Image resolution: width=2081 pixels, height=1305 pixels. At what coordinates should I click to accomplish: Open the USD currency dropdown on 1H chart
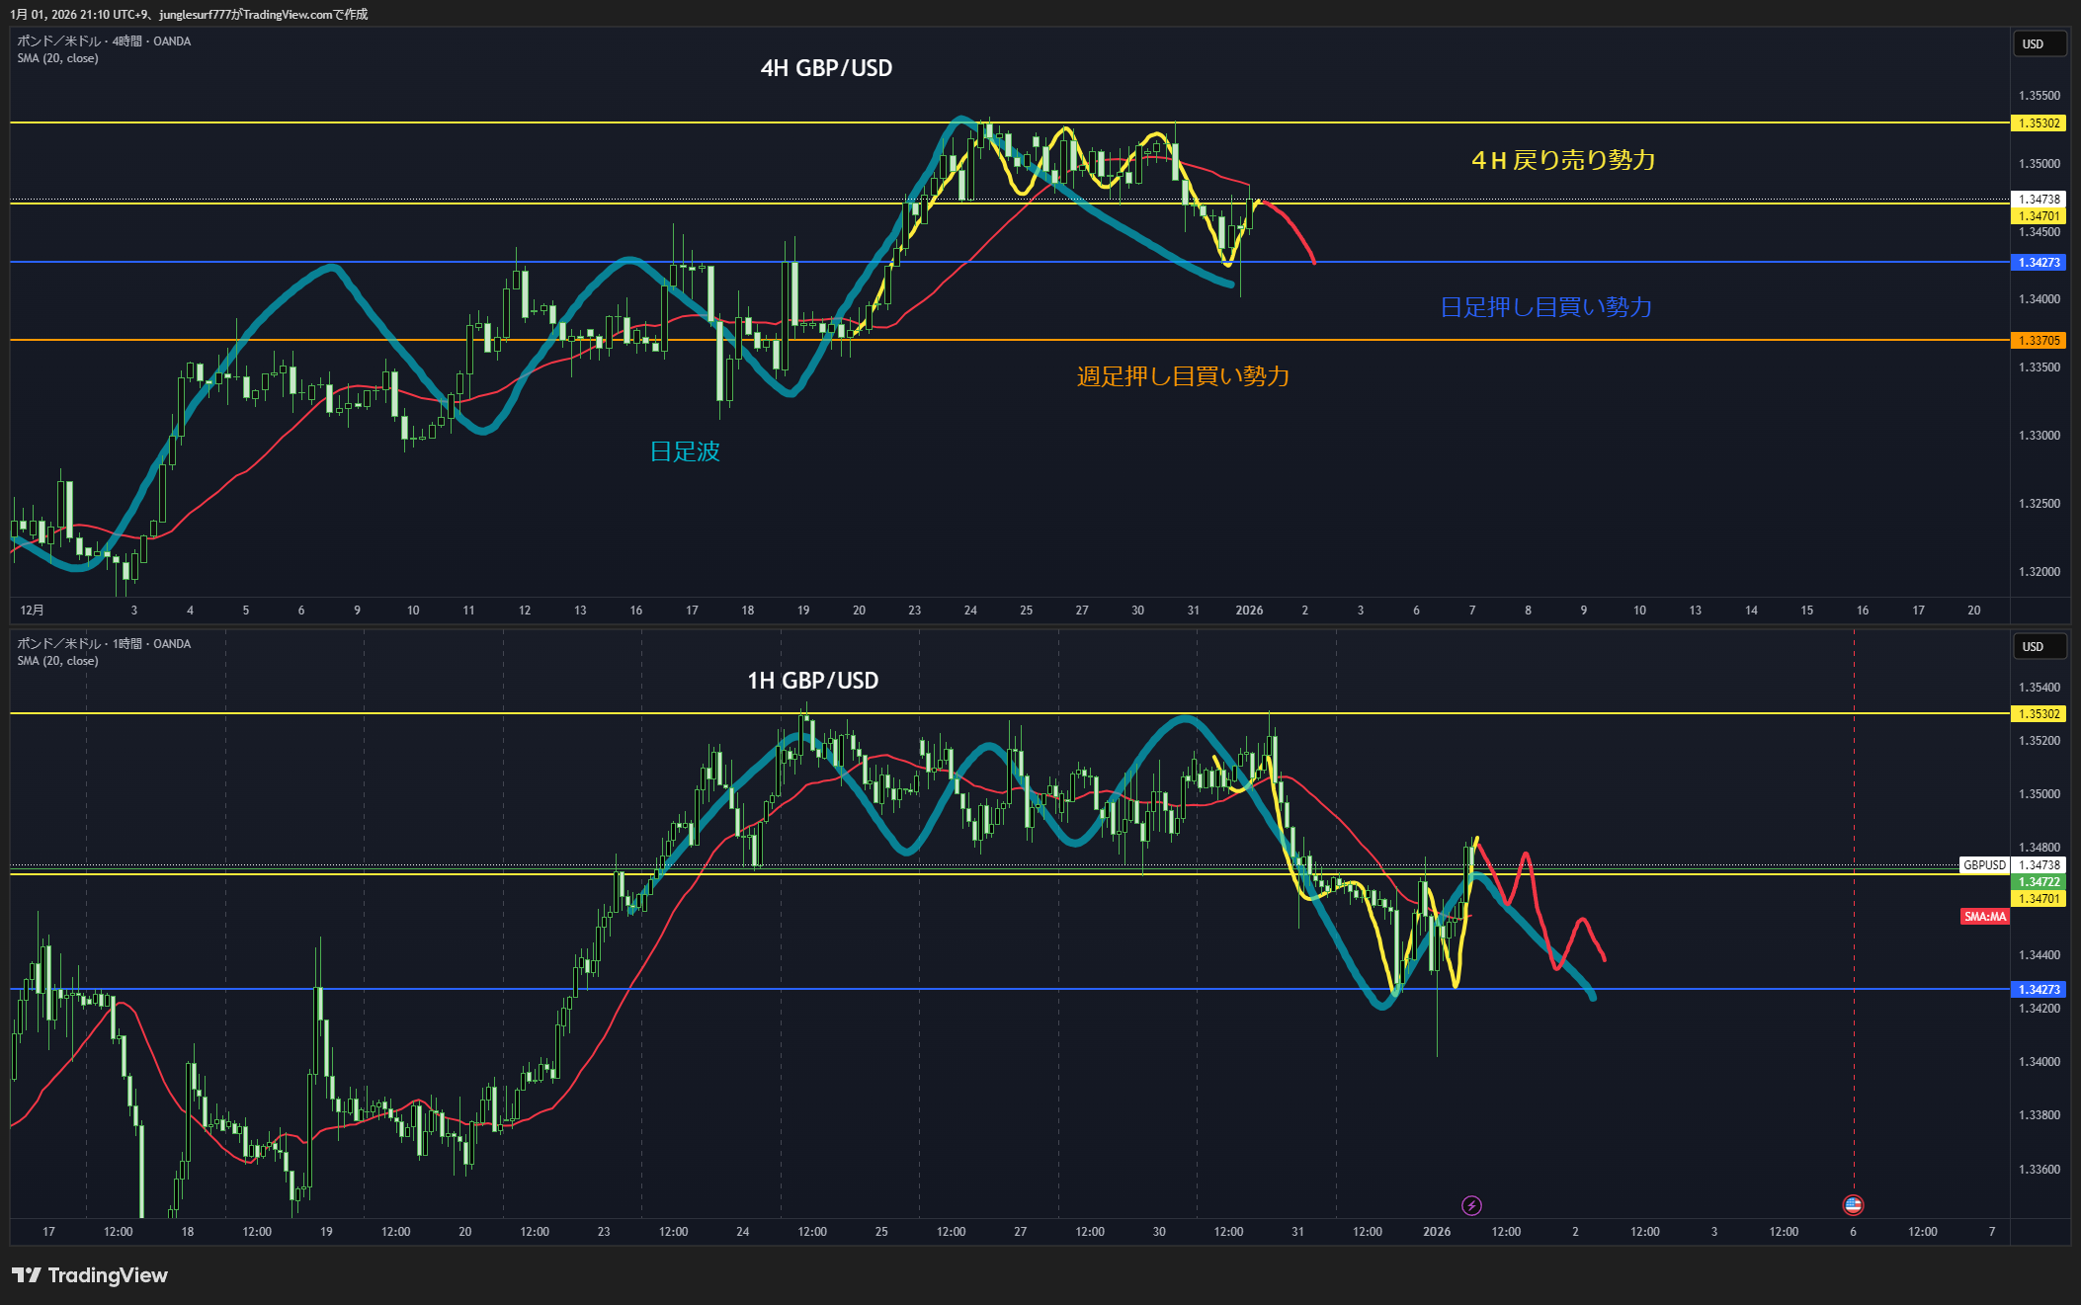pyautogui.click(x=2039, y=647)
